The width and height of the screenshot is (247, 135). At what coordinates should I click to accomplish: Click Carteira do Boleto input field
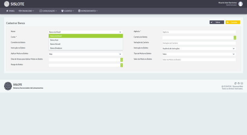tap(198, 38)
